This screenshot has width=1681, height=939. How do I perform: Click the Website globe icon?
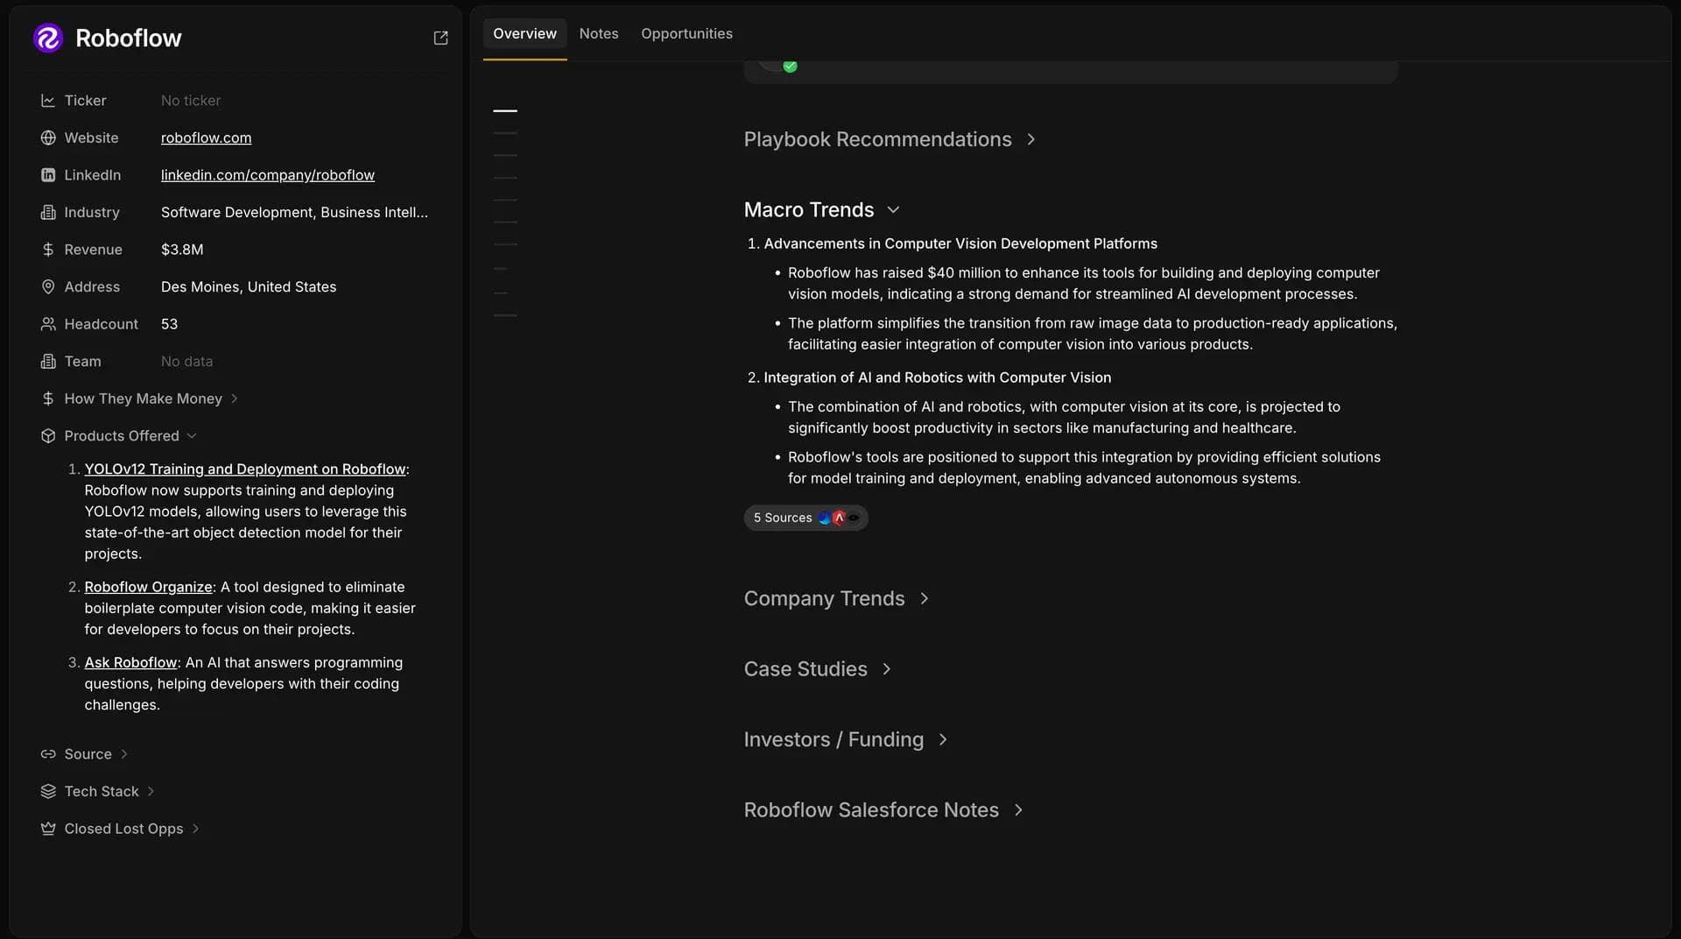pos(48,138)
